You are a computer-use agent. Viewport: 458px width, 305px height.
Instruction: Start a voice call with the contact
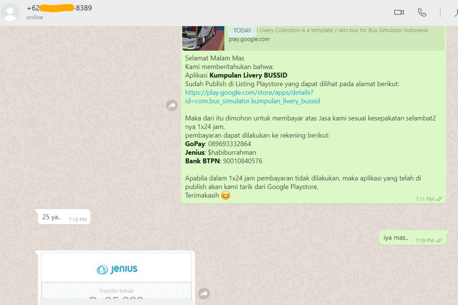pos(422,13)
